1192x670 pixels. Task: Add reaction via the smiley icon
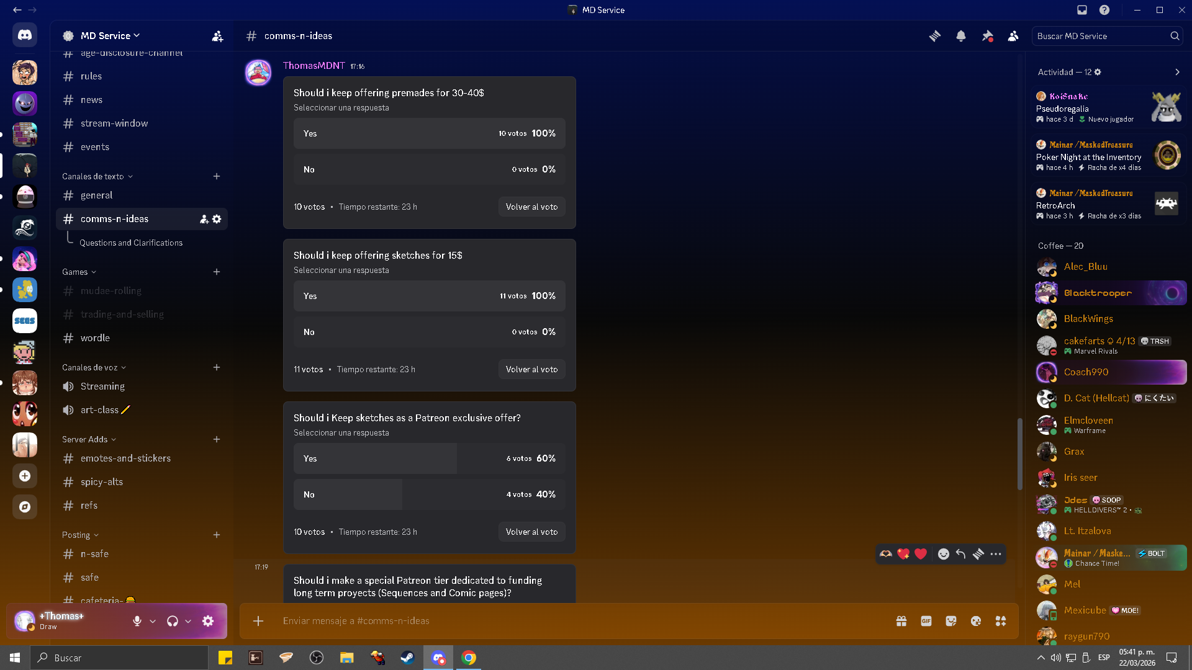coord(944,554)
